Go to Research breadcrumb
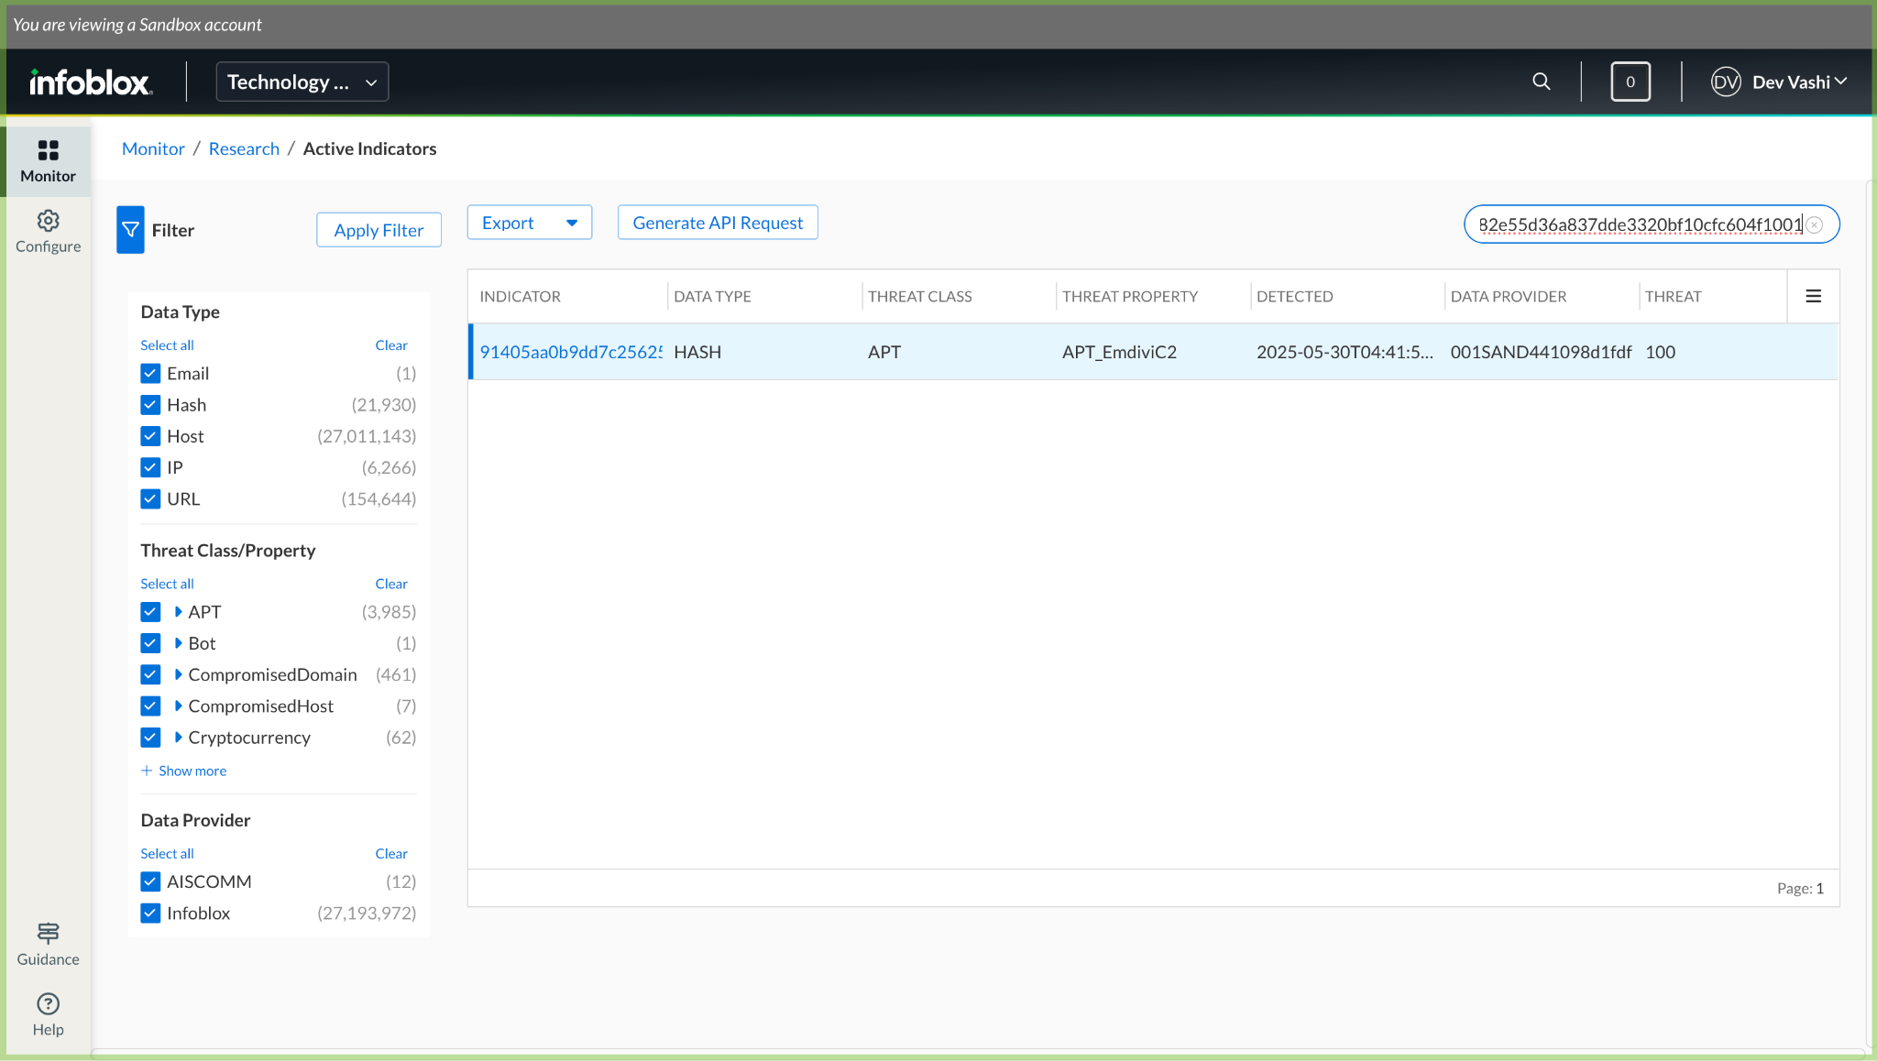Viewport: 1877px width, 1061px height. pyautogui.click(x=244, y=148)
